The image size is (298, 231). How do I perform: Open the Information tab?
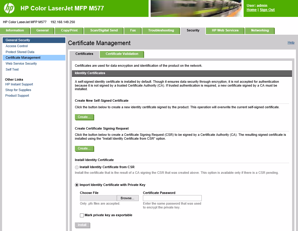tap(15, 30)
